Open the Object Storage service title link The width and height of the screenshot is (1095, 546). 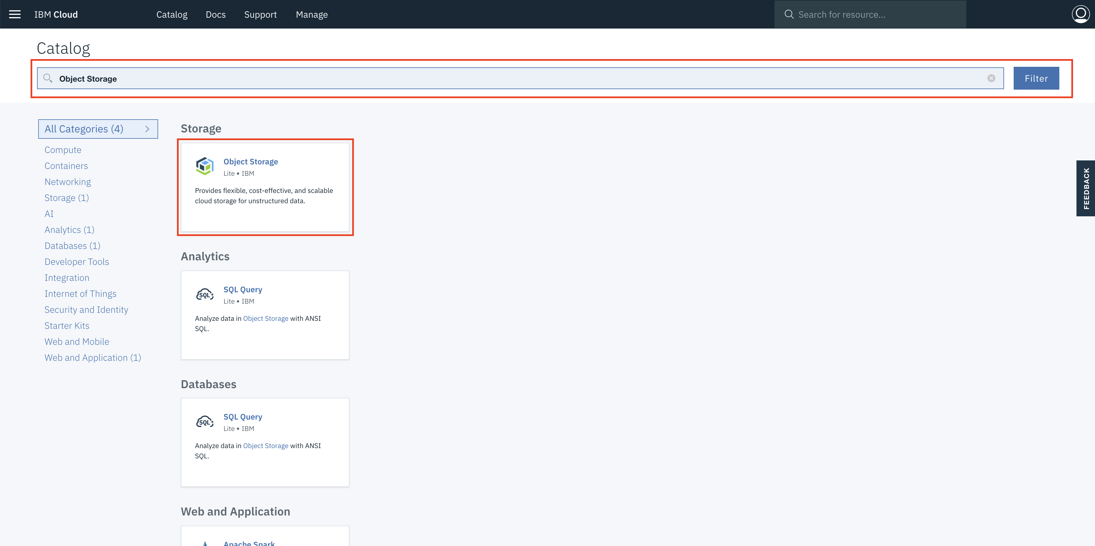pos(250,162)
